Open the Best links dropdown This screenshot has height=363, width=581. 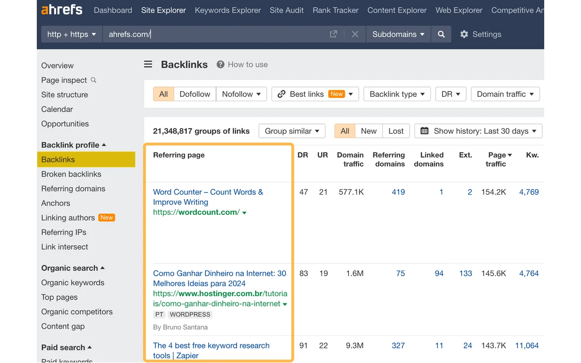[x=315, y=94]
